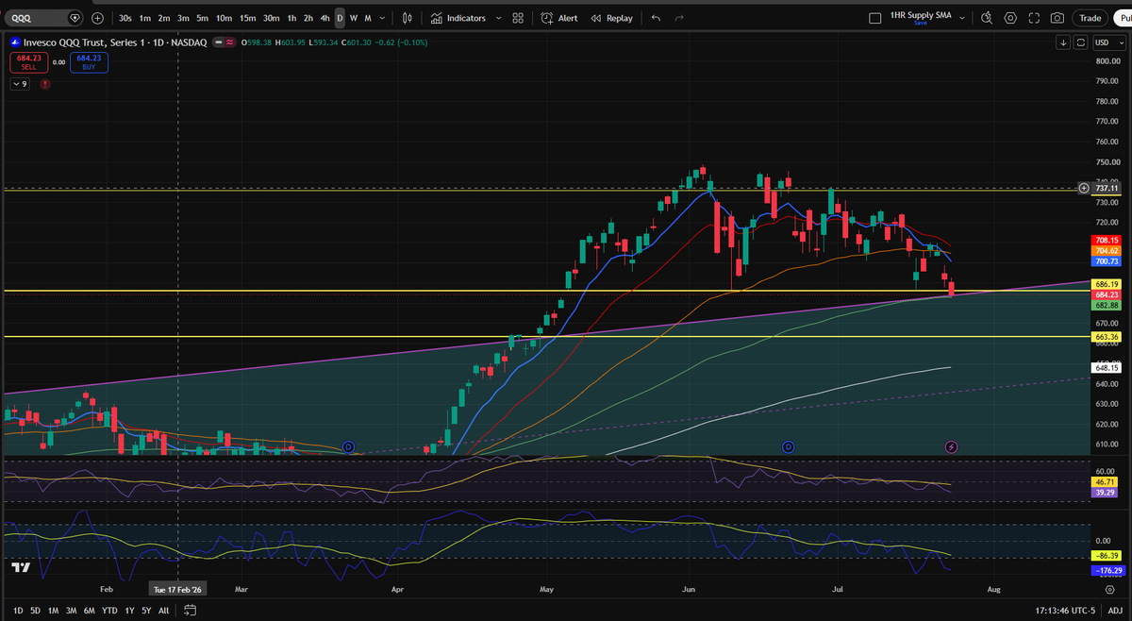Toggle the auto-fit scale icon beside USD
The image size is (1132, 621).
(x=1081, y=42)
